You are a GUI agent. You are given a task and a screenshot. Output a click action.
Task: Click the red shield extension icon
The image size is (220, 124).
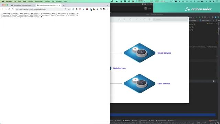click(x=87, y=9)
